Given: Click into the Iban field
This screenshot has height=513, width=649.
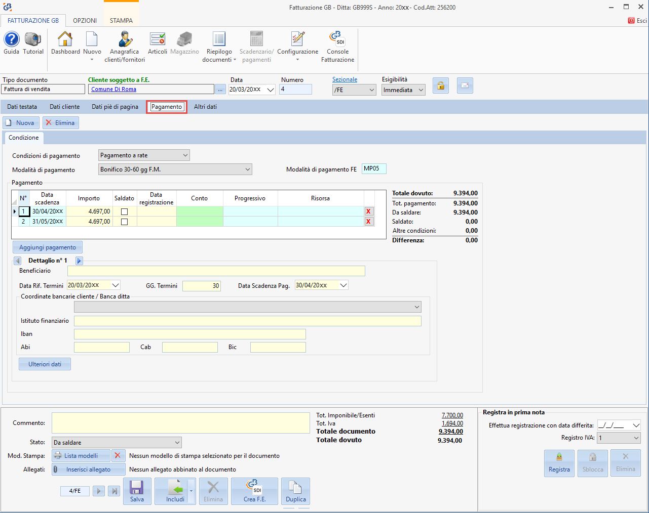Looking at the screenshot, I should (190, 334).
